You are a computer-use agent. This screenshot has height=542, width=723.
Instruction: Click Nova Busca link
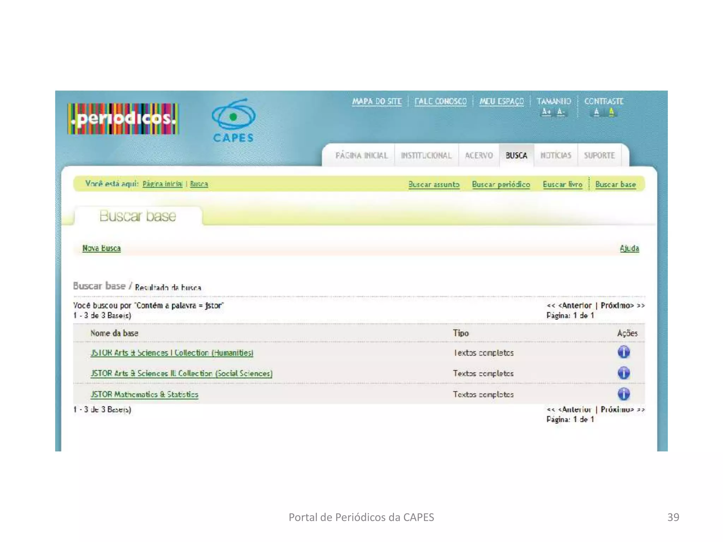point(102,248)
